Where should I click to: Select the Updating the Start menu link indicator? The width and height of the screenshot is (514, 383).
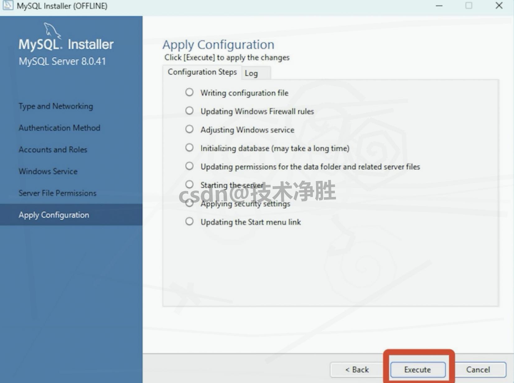tap(189, 221)
